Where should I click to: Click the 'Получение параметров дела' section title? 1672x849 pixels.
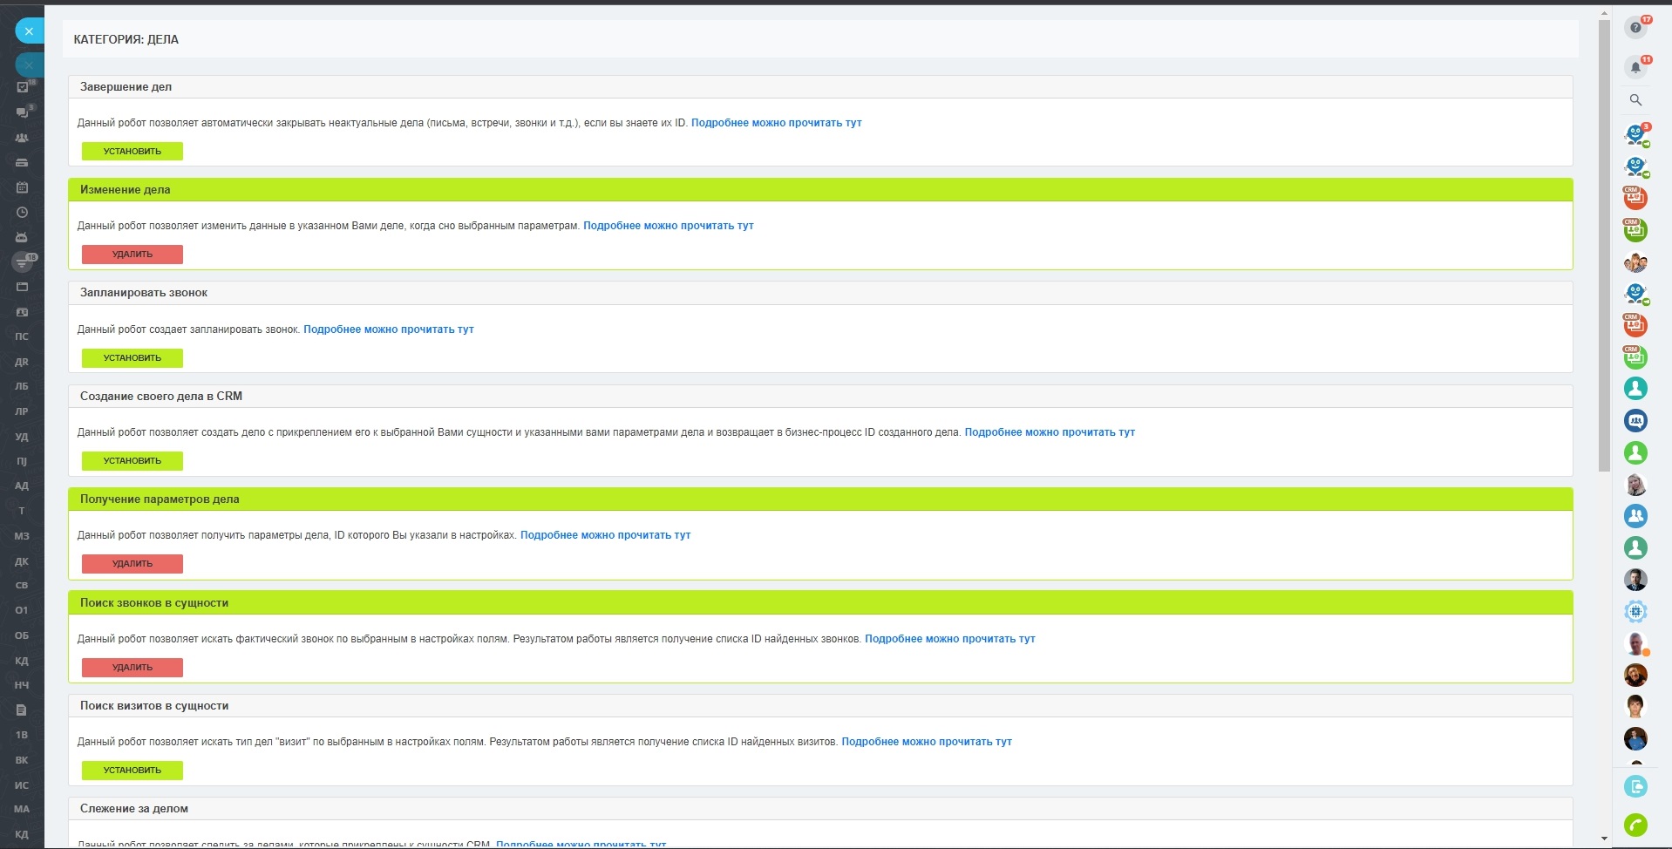[160, 499]
